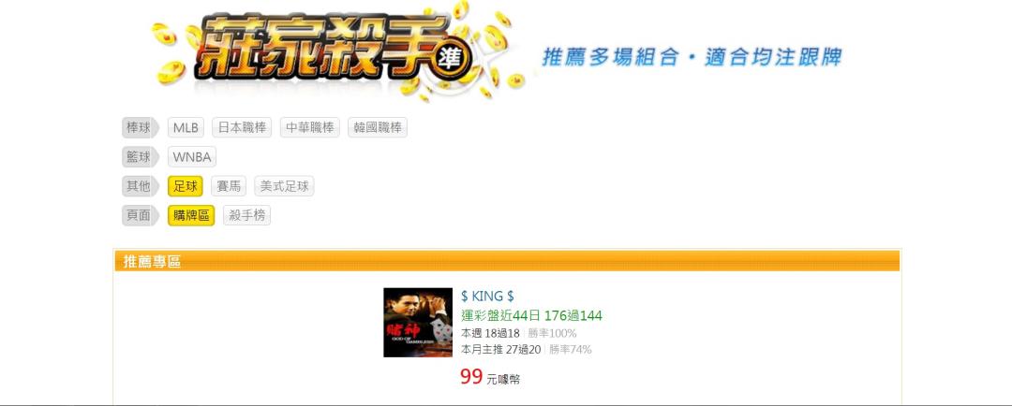Select the MLB baseball filter

(186, 127)
